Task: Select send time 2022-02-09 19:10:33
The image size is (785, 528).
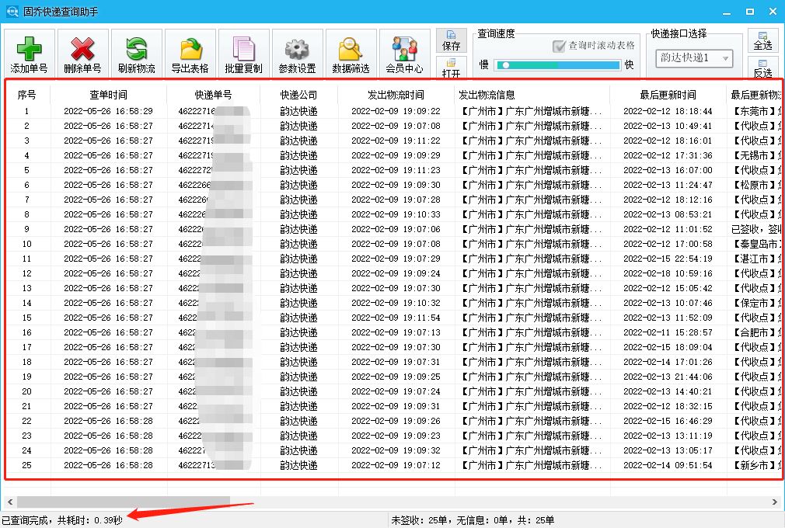Action: point(396,214)
